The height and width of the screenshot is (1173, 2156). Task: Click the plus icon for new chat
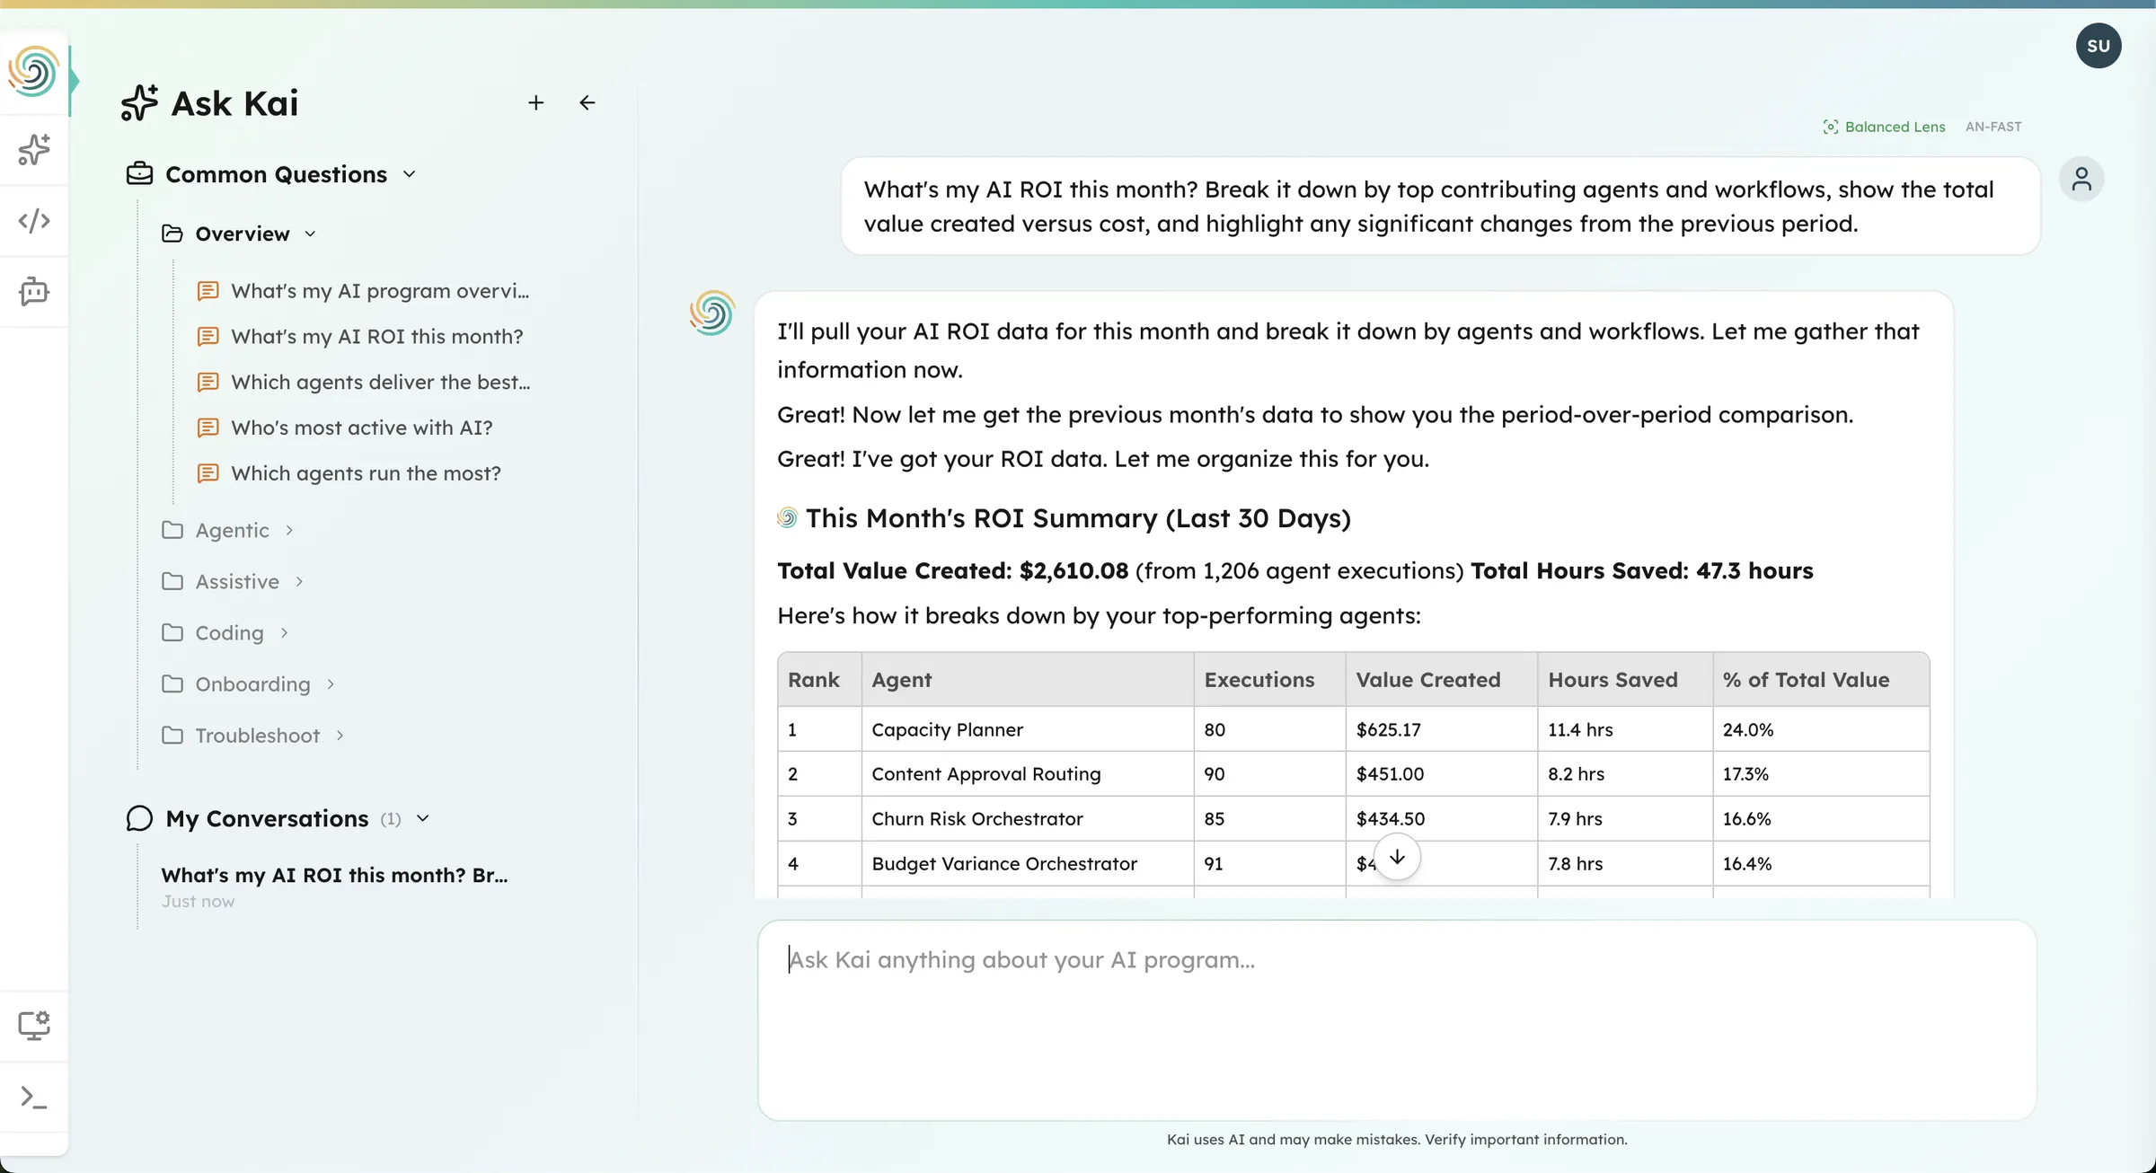pos(535,103)
